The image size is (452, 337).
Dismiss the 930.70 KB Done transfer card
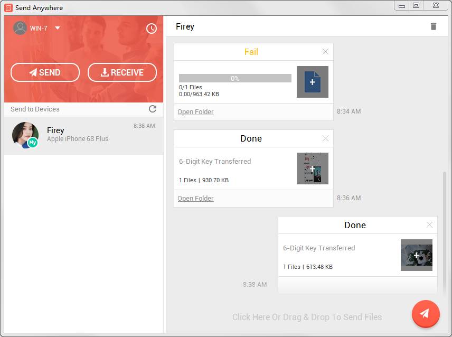coord(325,138)
